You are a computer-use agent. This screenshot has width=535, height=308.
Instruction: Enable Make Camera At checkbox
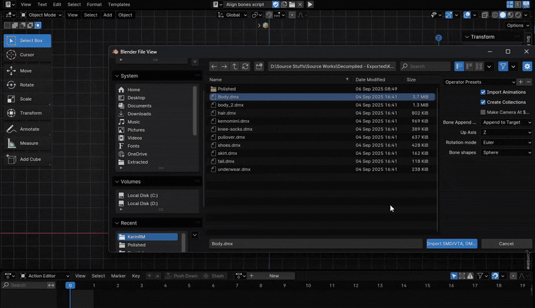[483, 112]
